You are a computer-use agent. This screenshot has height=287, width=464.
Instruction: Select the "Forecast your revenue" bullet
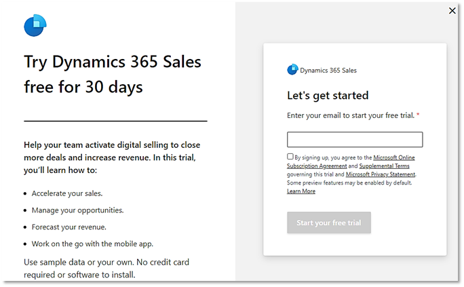point(69,227)
